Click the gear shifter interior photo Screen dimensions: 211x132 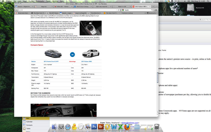91,28
